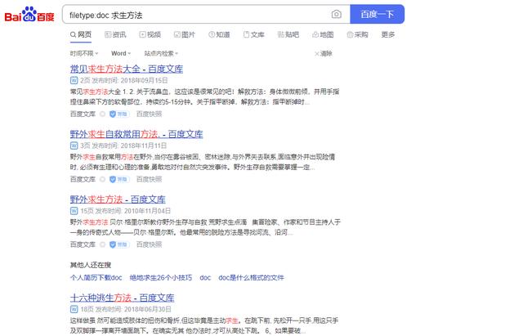Click 保障 shield badge under 常见求生方法大全 result
This screenshot has height=336, width=523.
click(x=119, y=114)
